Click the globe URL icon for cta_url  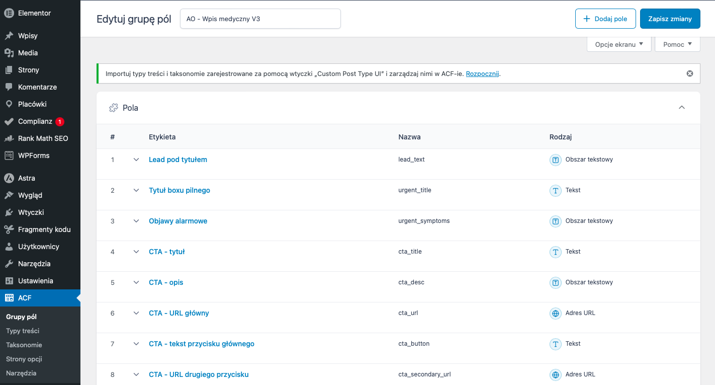(x=555, y=314)
